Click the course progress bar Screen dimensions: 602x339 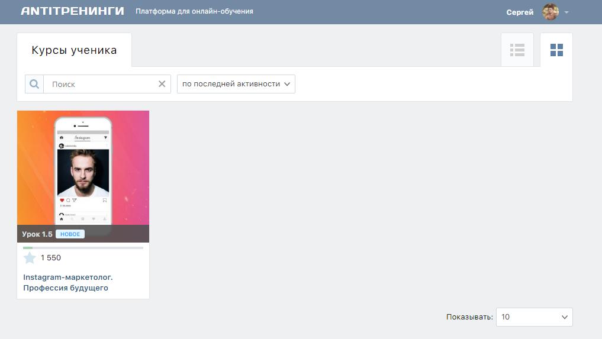tap(83, 248)
